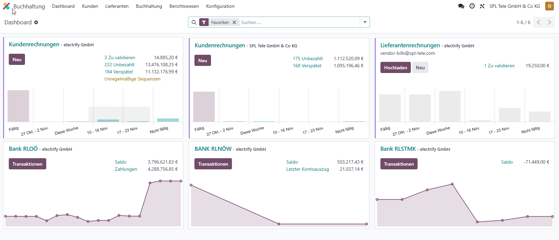Click the Hochladen button for vendor bills
The image size is (559, 240).
click(x=396, y=68)
